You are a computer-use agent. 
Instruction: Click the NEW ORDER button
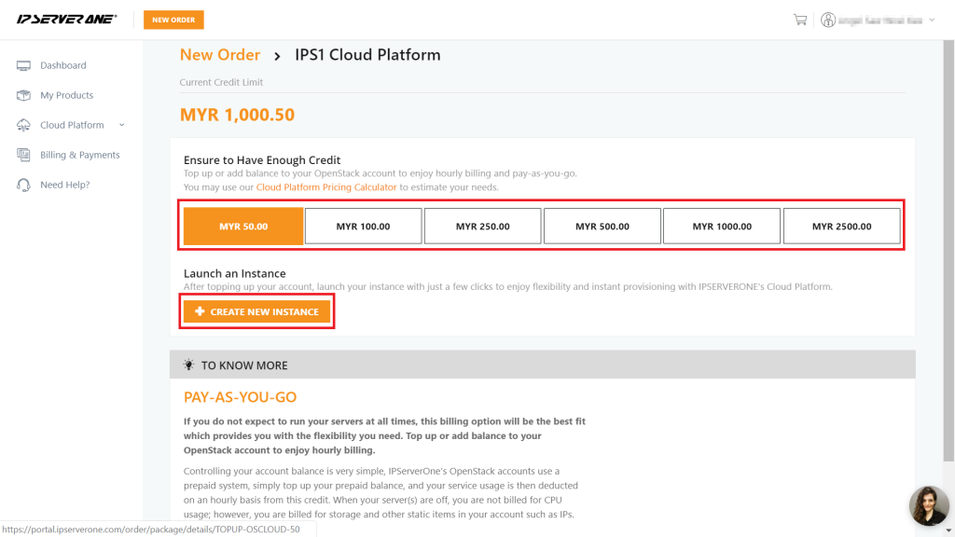[173, 20]
